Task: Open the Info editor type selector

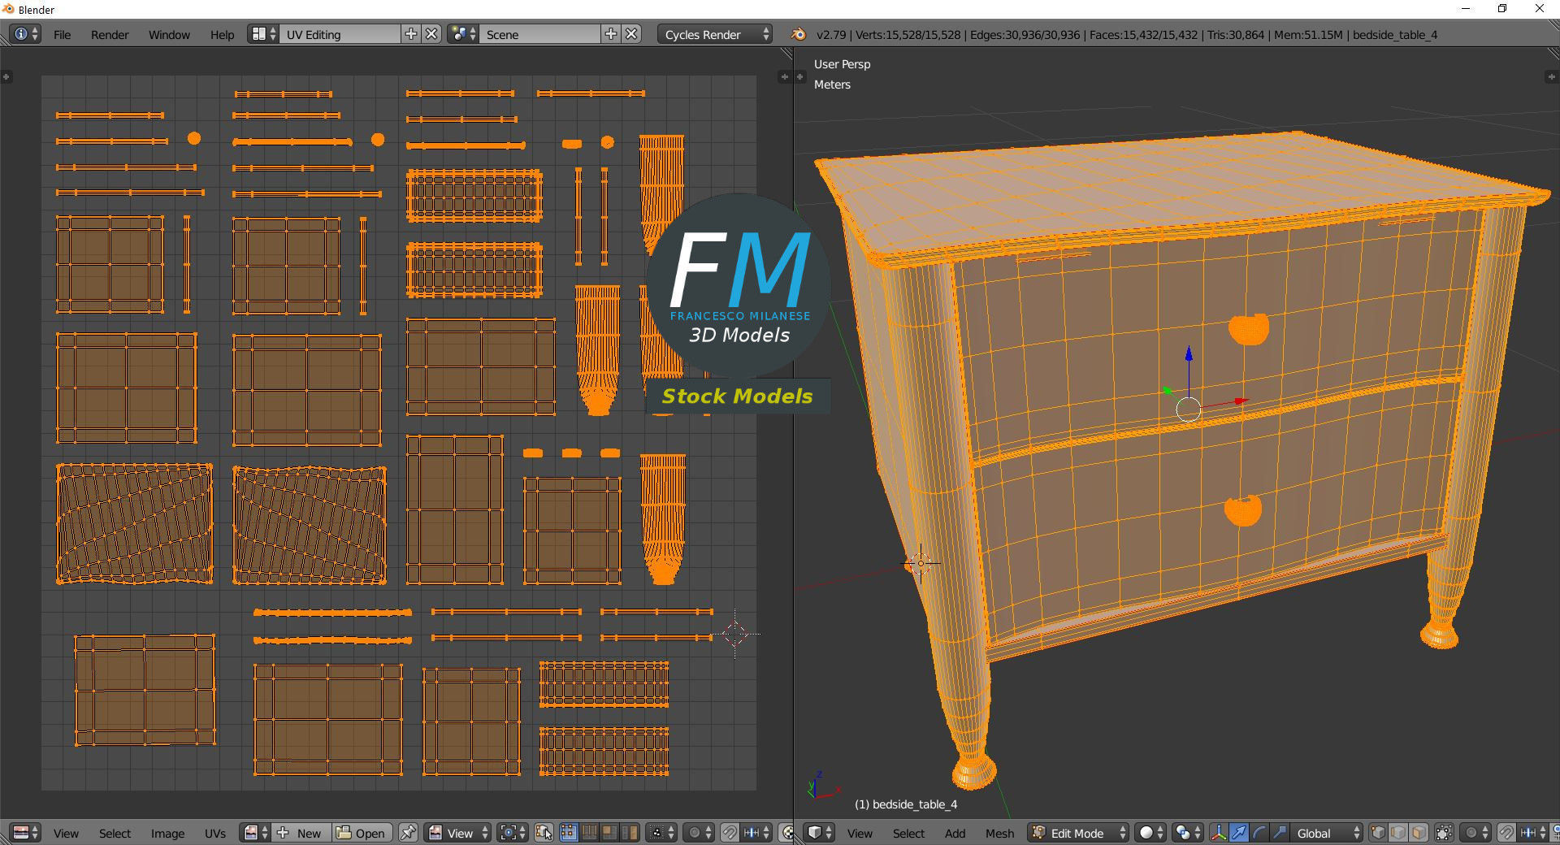Action: tap(25, 34)
